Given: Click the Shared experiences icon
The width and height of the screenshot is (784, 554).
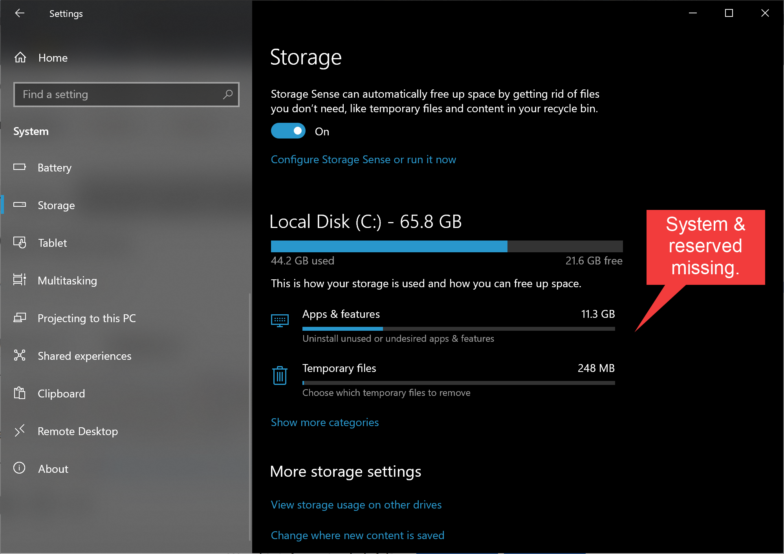Looking at the screenshot, I should point(20,355).
